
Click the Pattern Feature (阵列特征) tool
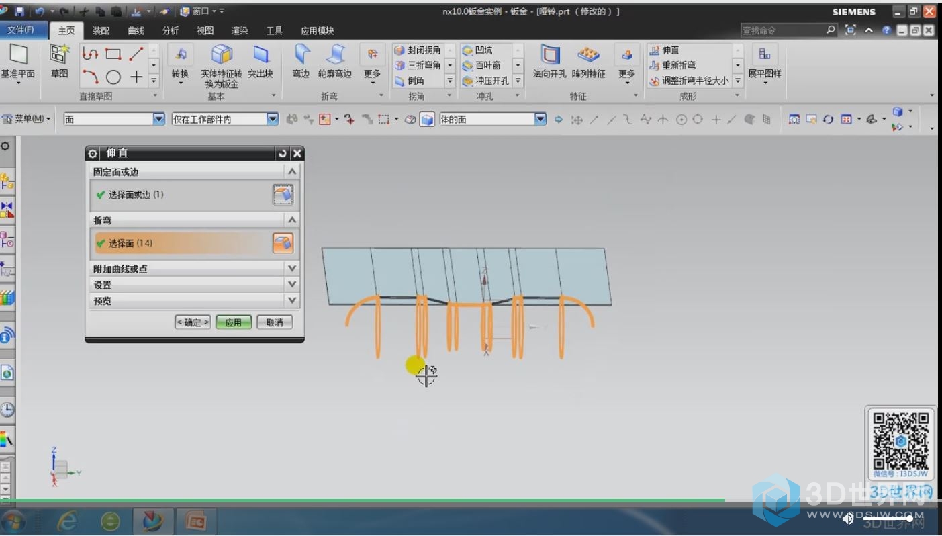coord(589,62)
